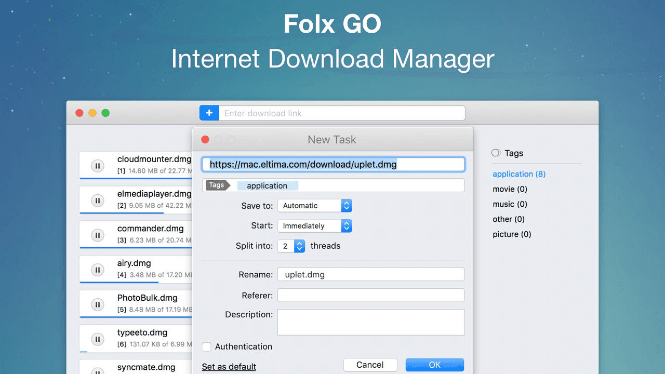This screenshot has height=374, width=665.
Task: Pause the elmediaplayer.dmg download
Action: click(x=97, y=201)
